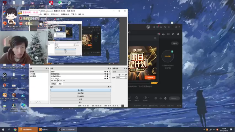Open source properties gear icon
This screenshot has width=235, height=132.
tap(58, 80)
